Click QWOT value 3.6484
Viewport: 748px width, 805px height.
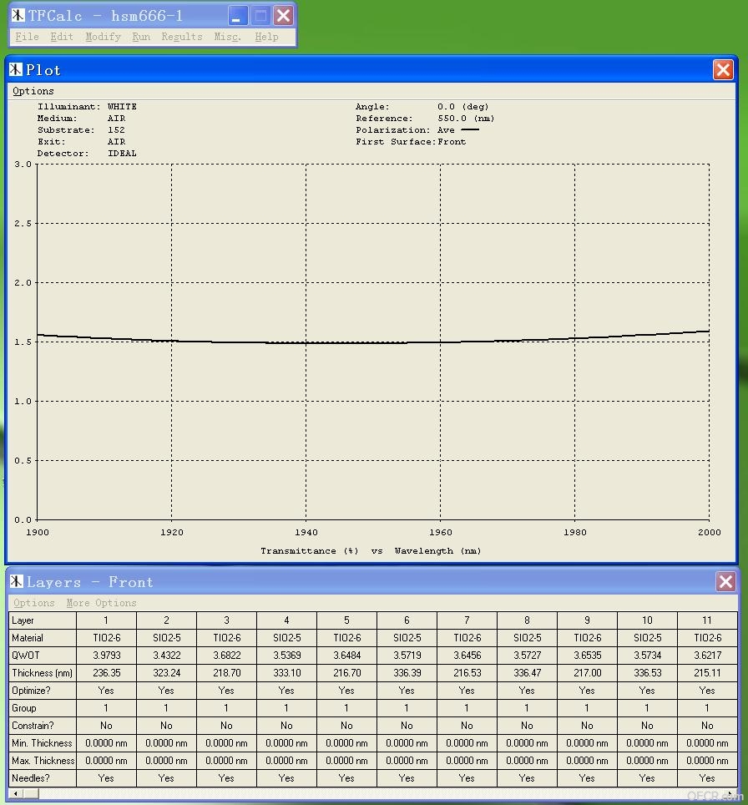coord(346,655)
